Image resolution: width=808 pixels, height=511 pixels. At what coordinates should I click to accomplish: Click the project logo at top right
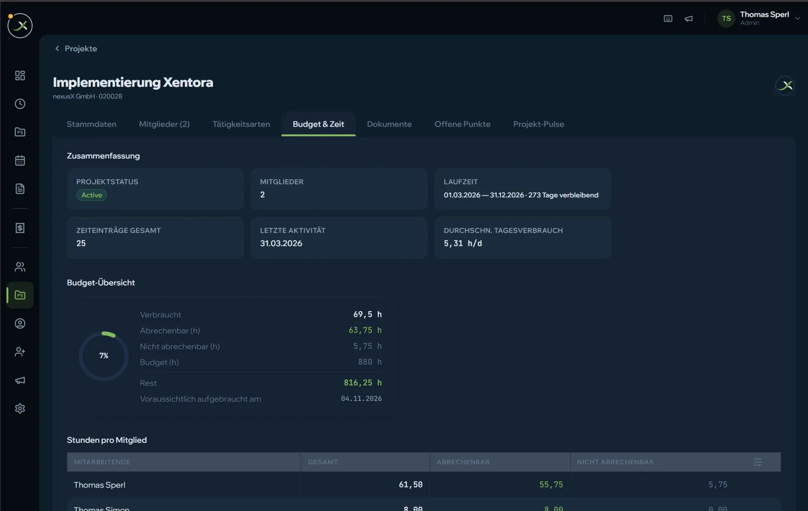[x=785, y=86]
